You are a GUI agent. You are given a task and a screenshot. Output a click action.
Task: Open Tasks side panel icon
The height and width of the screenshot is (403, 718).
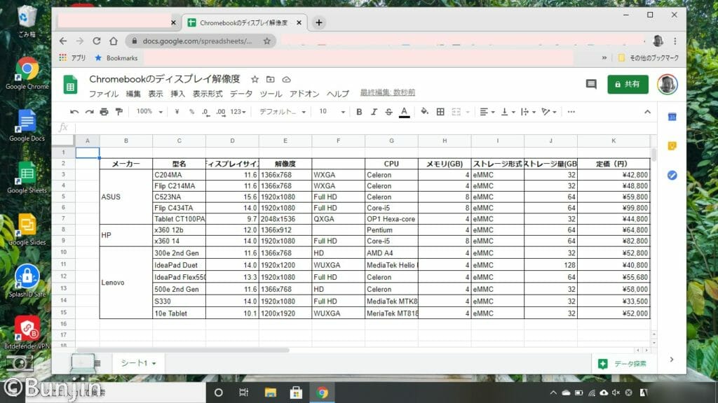(672, 176)
